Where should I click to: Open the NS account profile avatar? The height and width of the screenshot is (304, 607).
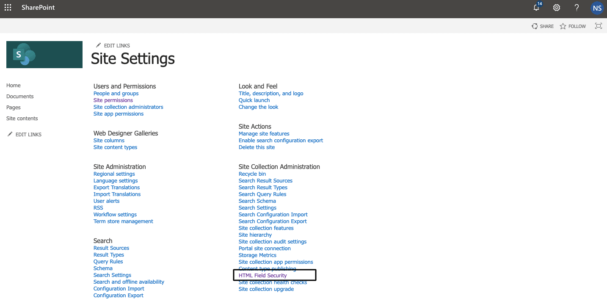click(597, 8)
